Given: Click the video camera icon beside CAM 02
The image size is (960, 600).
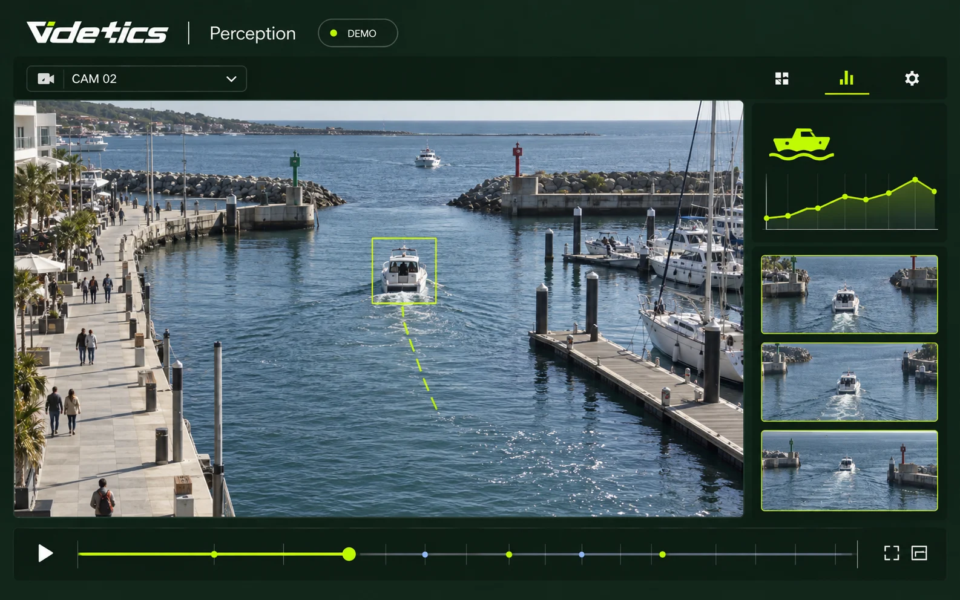Looking at the screenshot, I should tap(46, 79).
